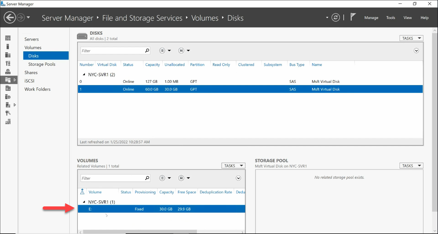The image size is (438, 234).
Task: Open the View menu
Action: pos(408,18)
